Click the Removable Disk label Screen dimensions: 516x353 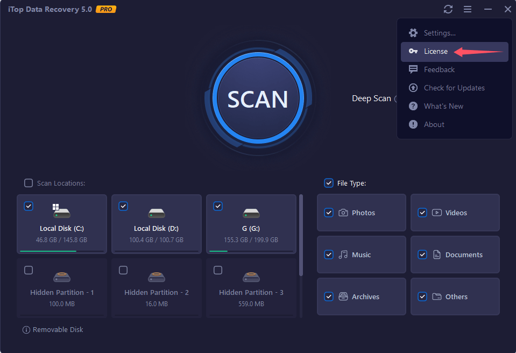coord(58,329)
